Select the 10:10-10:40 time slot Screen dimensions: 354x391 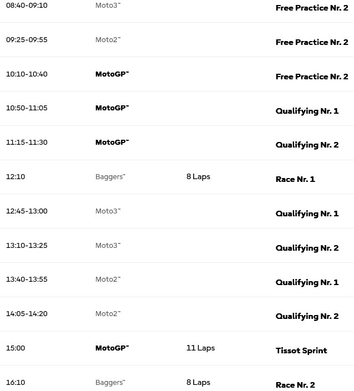pyautogui.click(x=27, y=74)
